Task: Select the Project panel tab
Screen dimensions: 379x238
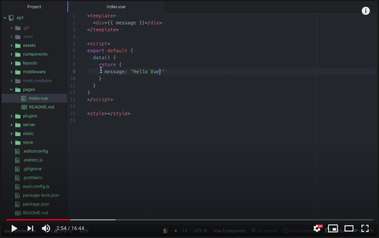Action: point(34,7)
